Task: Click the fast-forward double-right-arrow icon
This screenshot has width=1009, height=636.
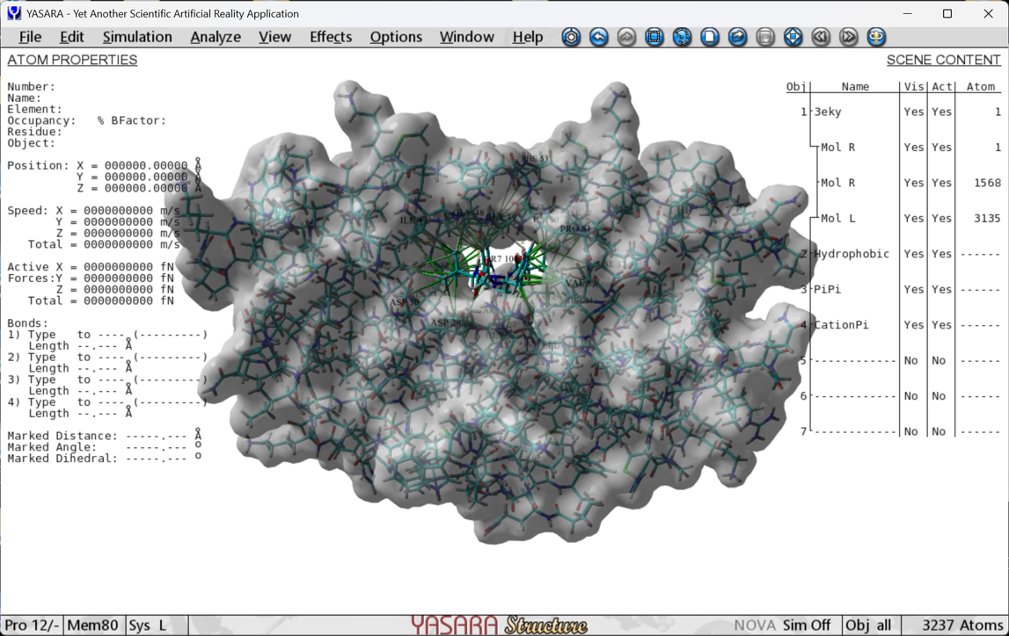Action: (x=848, y=37)
